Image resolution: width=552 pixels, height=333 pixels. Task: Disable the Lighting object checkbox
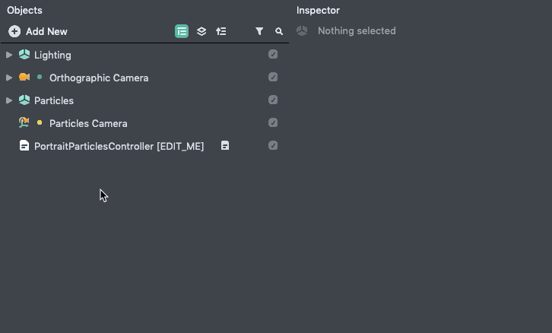273,55
